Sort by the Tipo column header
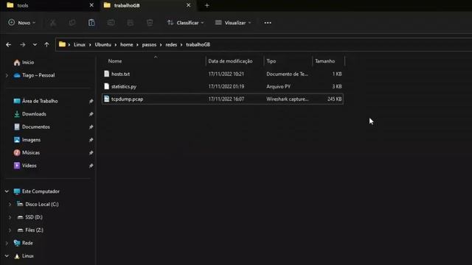This screenshot has height=265, width=472. (x=271, y=61)
